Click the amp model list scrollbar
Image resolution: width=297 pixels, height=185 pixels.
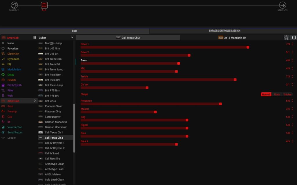(x=74, y=127)
